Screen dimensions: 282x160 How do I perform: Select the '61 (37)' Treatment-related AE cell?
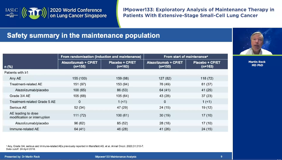207,84
